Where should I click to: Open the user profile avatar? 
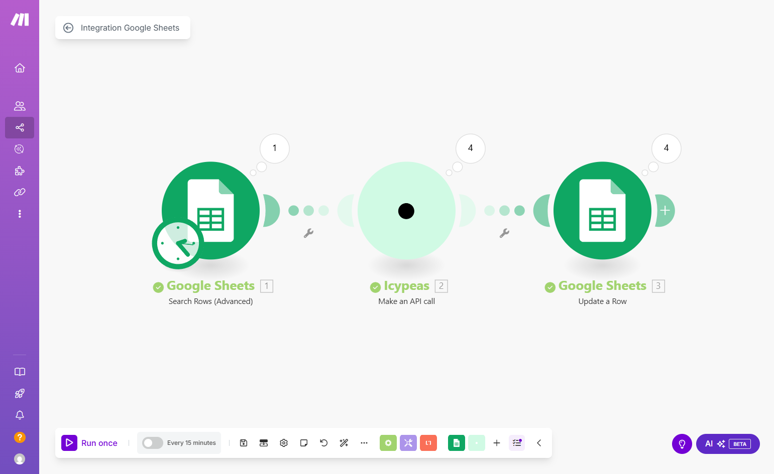20,458
